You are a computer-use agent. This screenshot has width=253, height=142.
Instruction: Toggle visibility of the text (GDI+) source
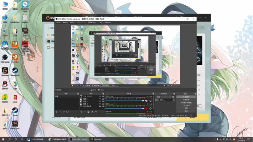click(x=100, y=97)
